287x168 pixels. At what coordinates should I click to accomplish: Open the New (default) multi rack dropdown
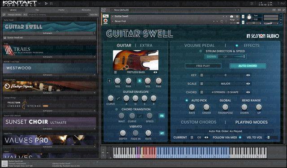pos(112,10)
